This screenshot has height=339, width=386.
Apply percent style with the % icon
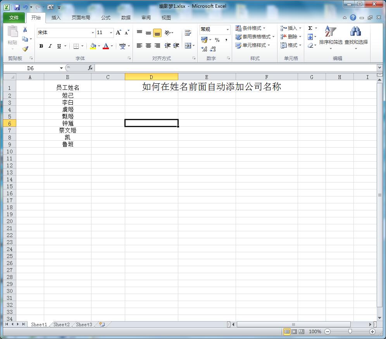(217, 40)
